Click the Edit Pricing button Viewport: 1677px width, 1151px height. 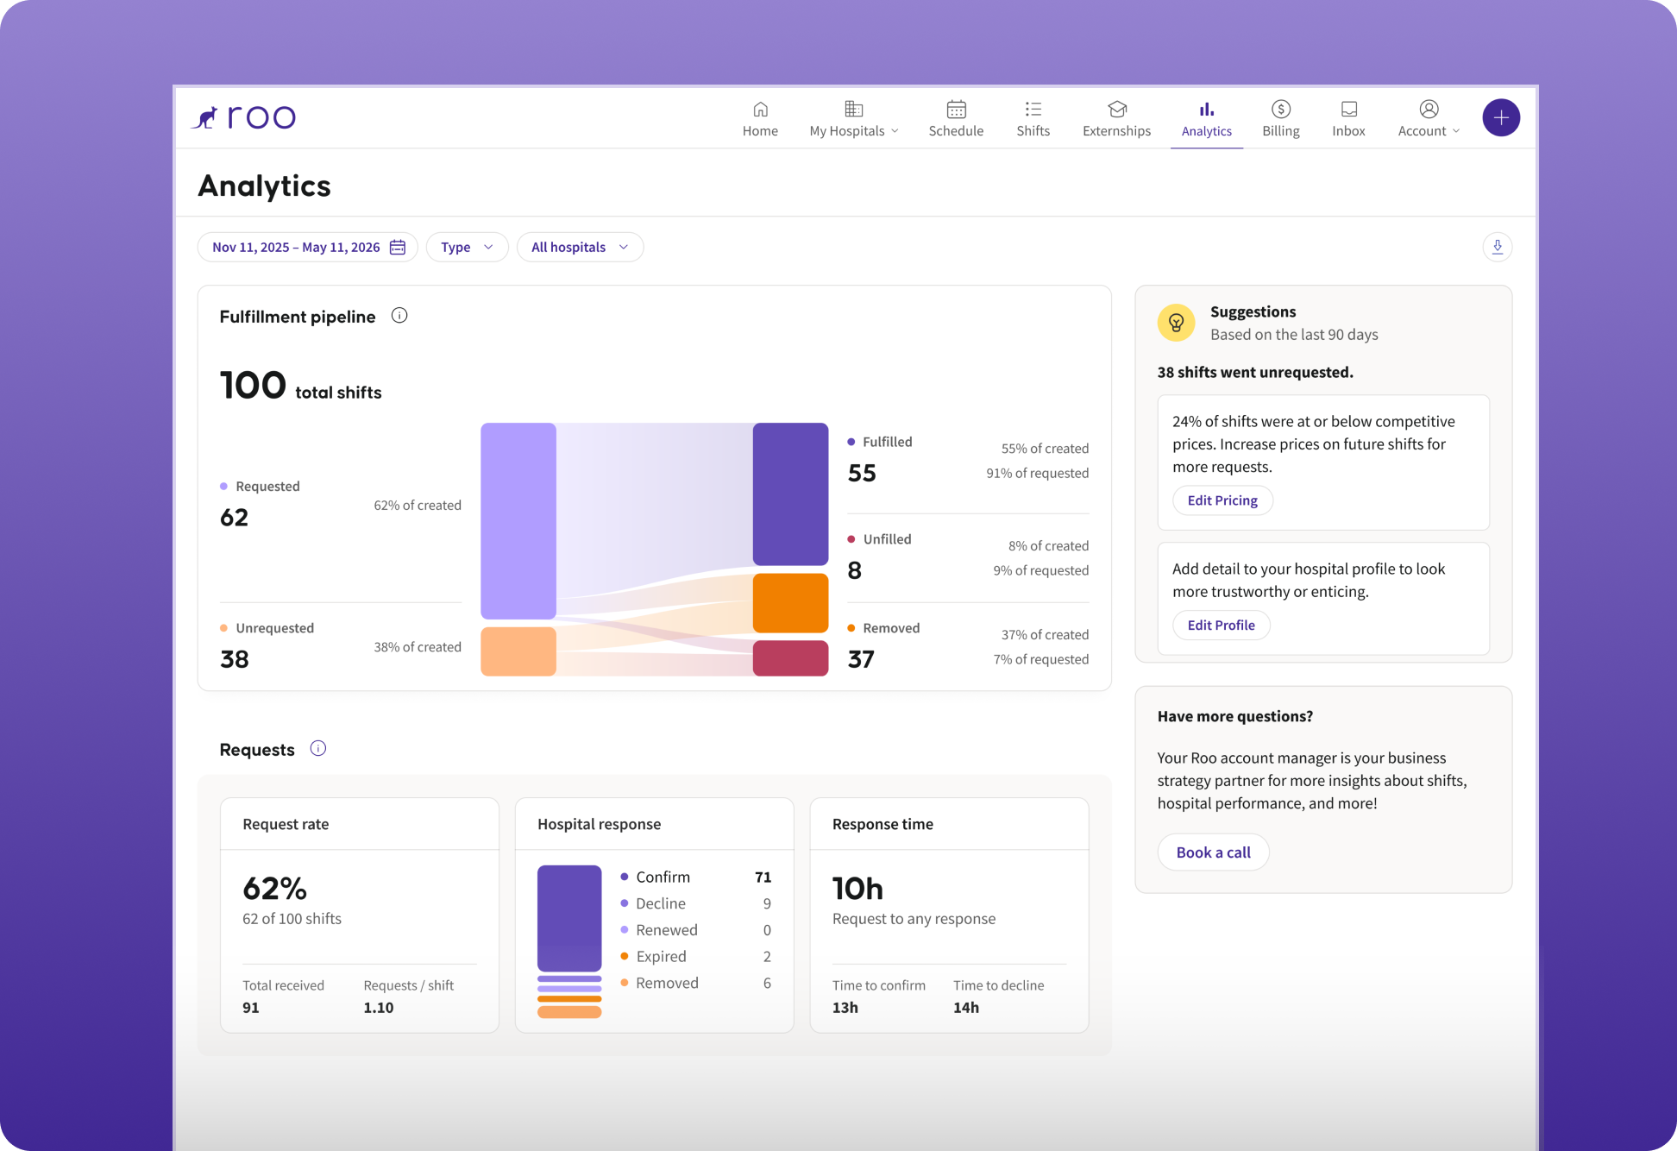(x=1222, y=500)
